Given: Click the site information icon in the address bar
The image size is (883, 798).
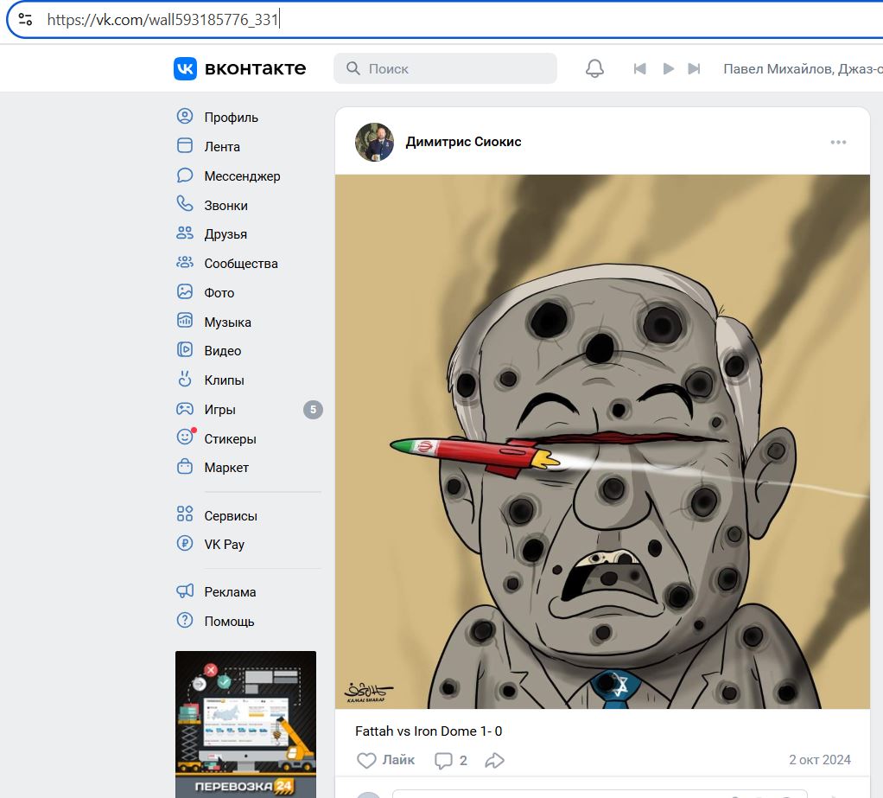Looking at the screenshot, I should point(25,20).
